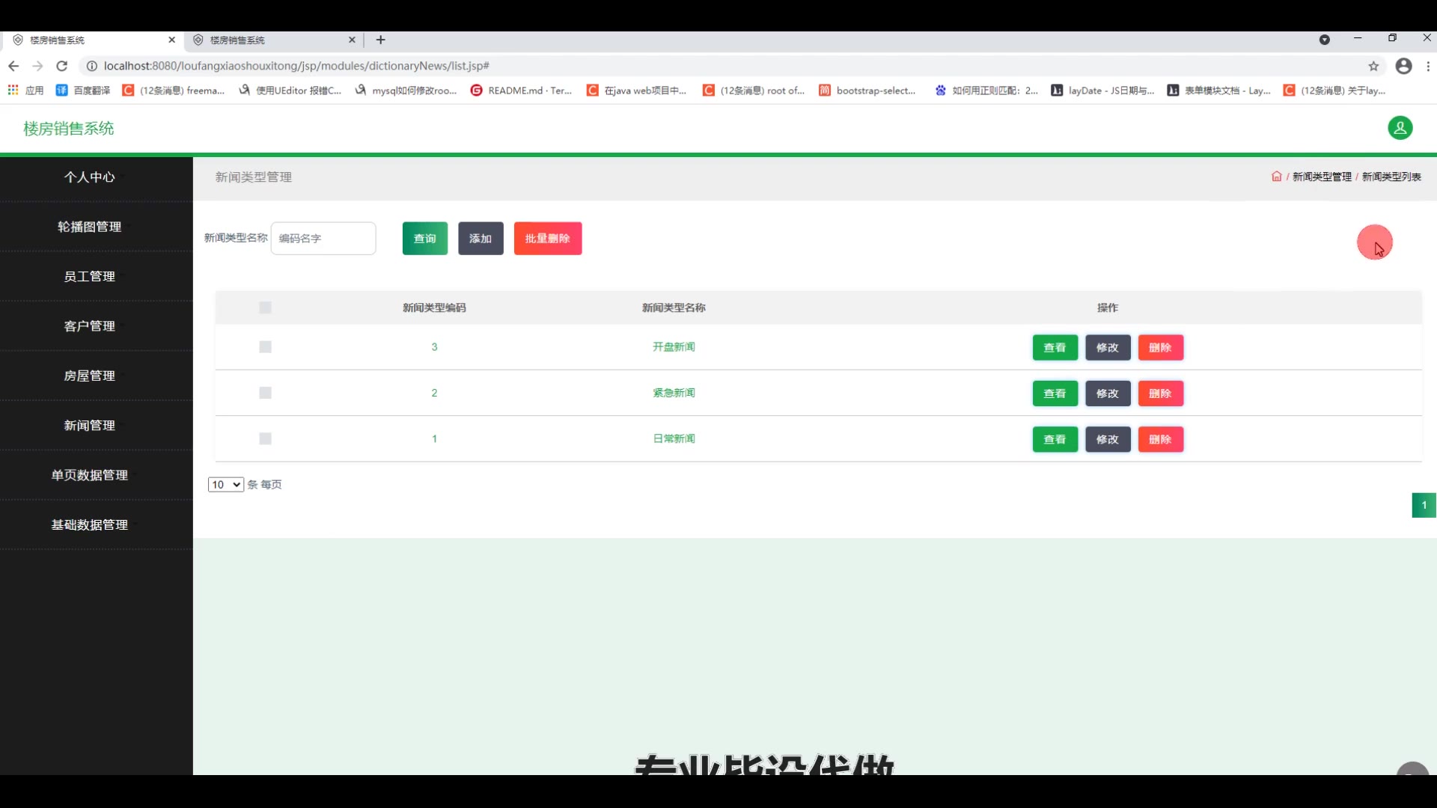1437x808 pixels.
Task: Open 房屋管理 in the sidebar
Action: [x=90, y=376]
